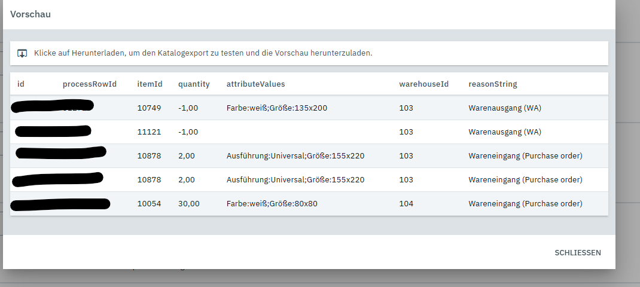Click the itemId column header
This screenshot has height=287, width=640.
[x=150, y=84]
